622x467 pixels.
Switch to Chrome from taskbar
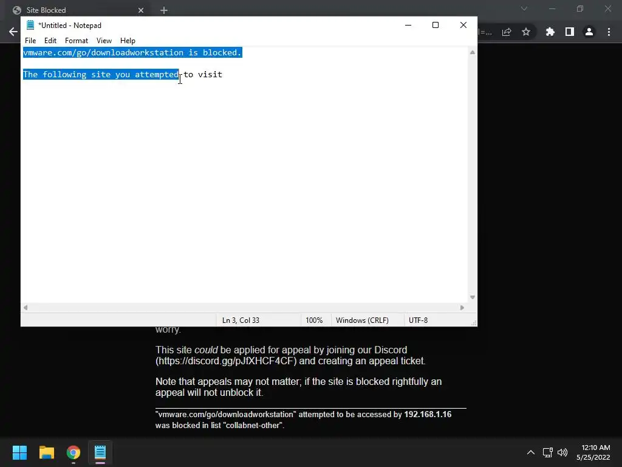click(x=73, y=452)
